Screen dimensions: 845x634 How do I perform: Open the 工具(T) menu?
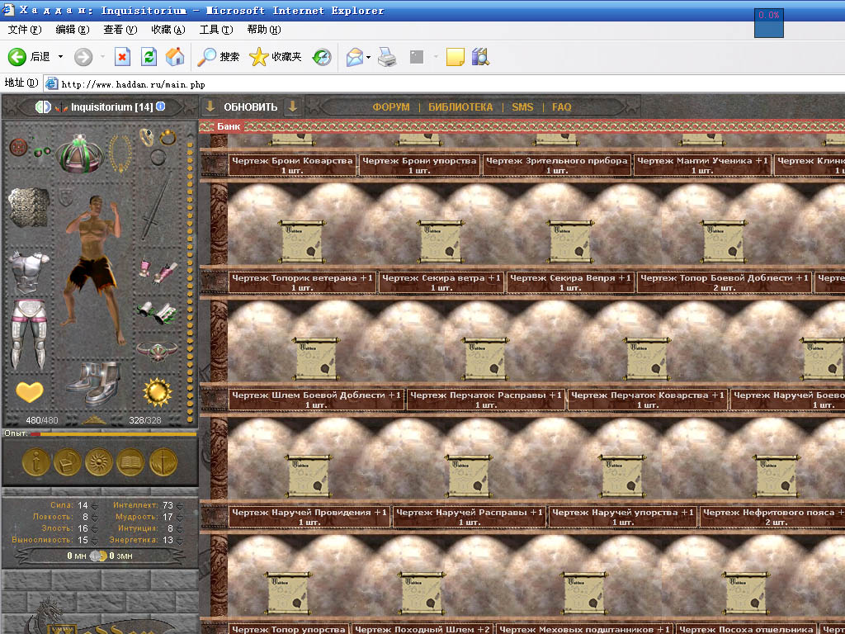216,30
